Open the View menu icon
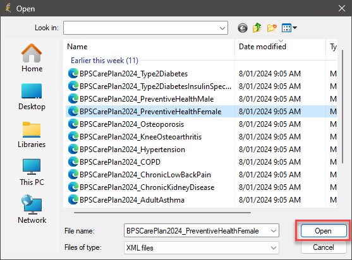This screenshot has height=260, width=352. click(x=289, y=28)
